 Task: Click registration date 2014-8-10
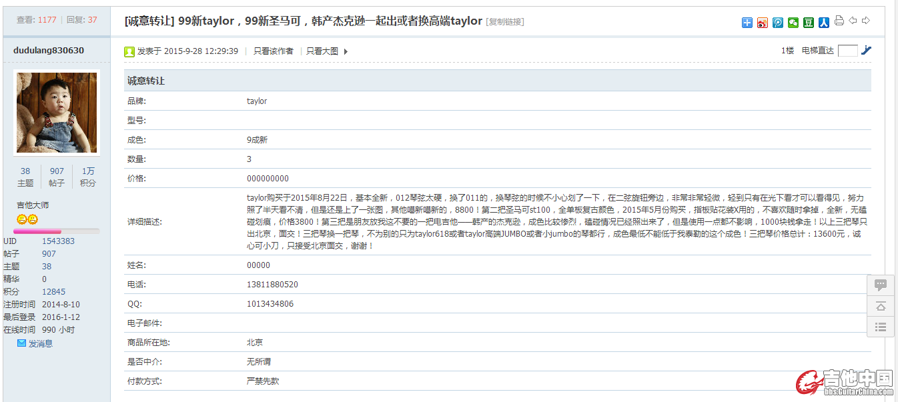tap(61, 305)
